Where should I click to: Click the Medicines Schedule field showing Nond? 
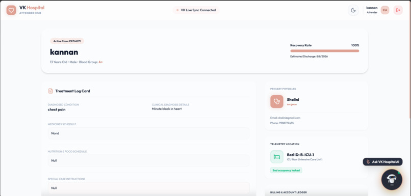click(x=148, y=133)
